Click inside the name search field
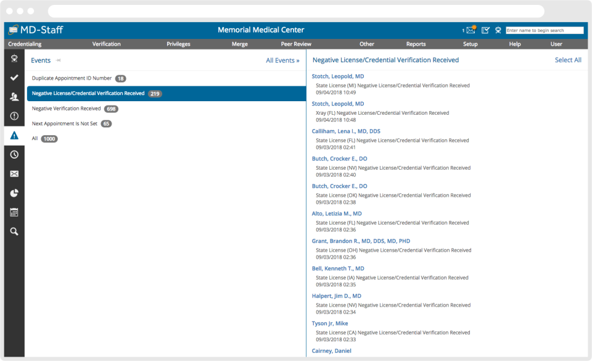Screen dimensions: 592x361 point(545,30)
